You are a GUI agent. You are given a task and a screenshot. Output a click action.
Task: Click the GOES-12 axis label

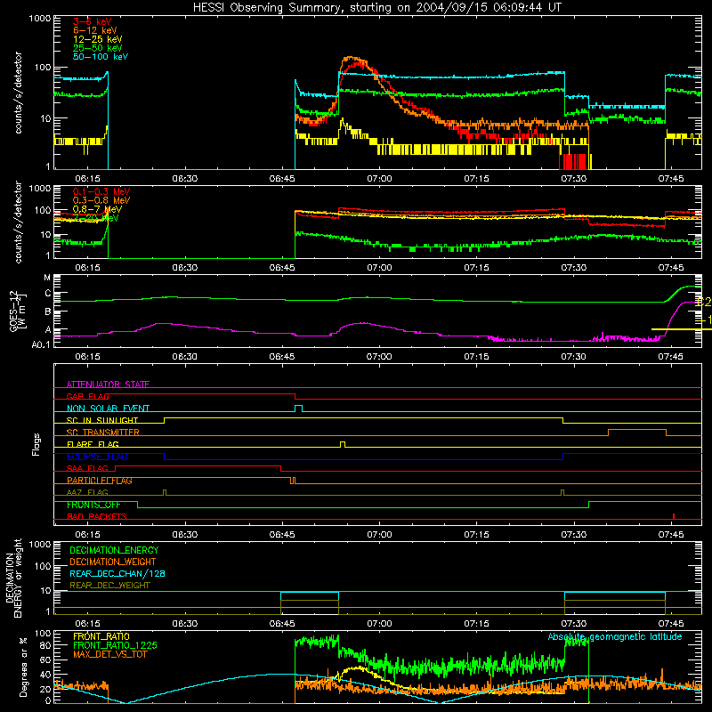click(18, 311)
